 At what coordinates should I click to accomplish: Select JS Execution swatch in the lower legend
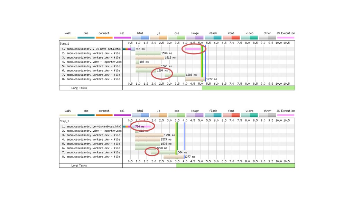[286, 115]
